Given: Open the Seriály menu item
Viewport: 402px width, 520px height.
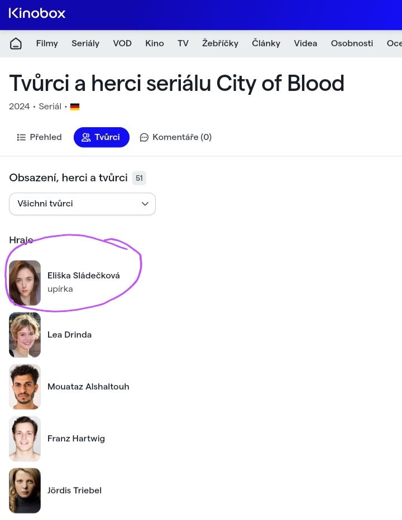Looking at the screenshot, I should (85, 43).
